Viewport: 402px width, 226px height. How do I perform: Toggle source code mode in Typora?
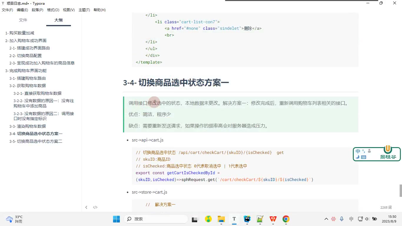[x=95, y=207]
